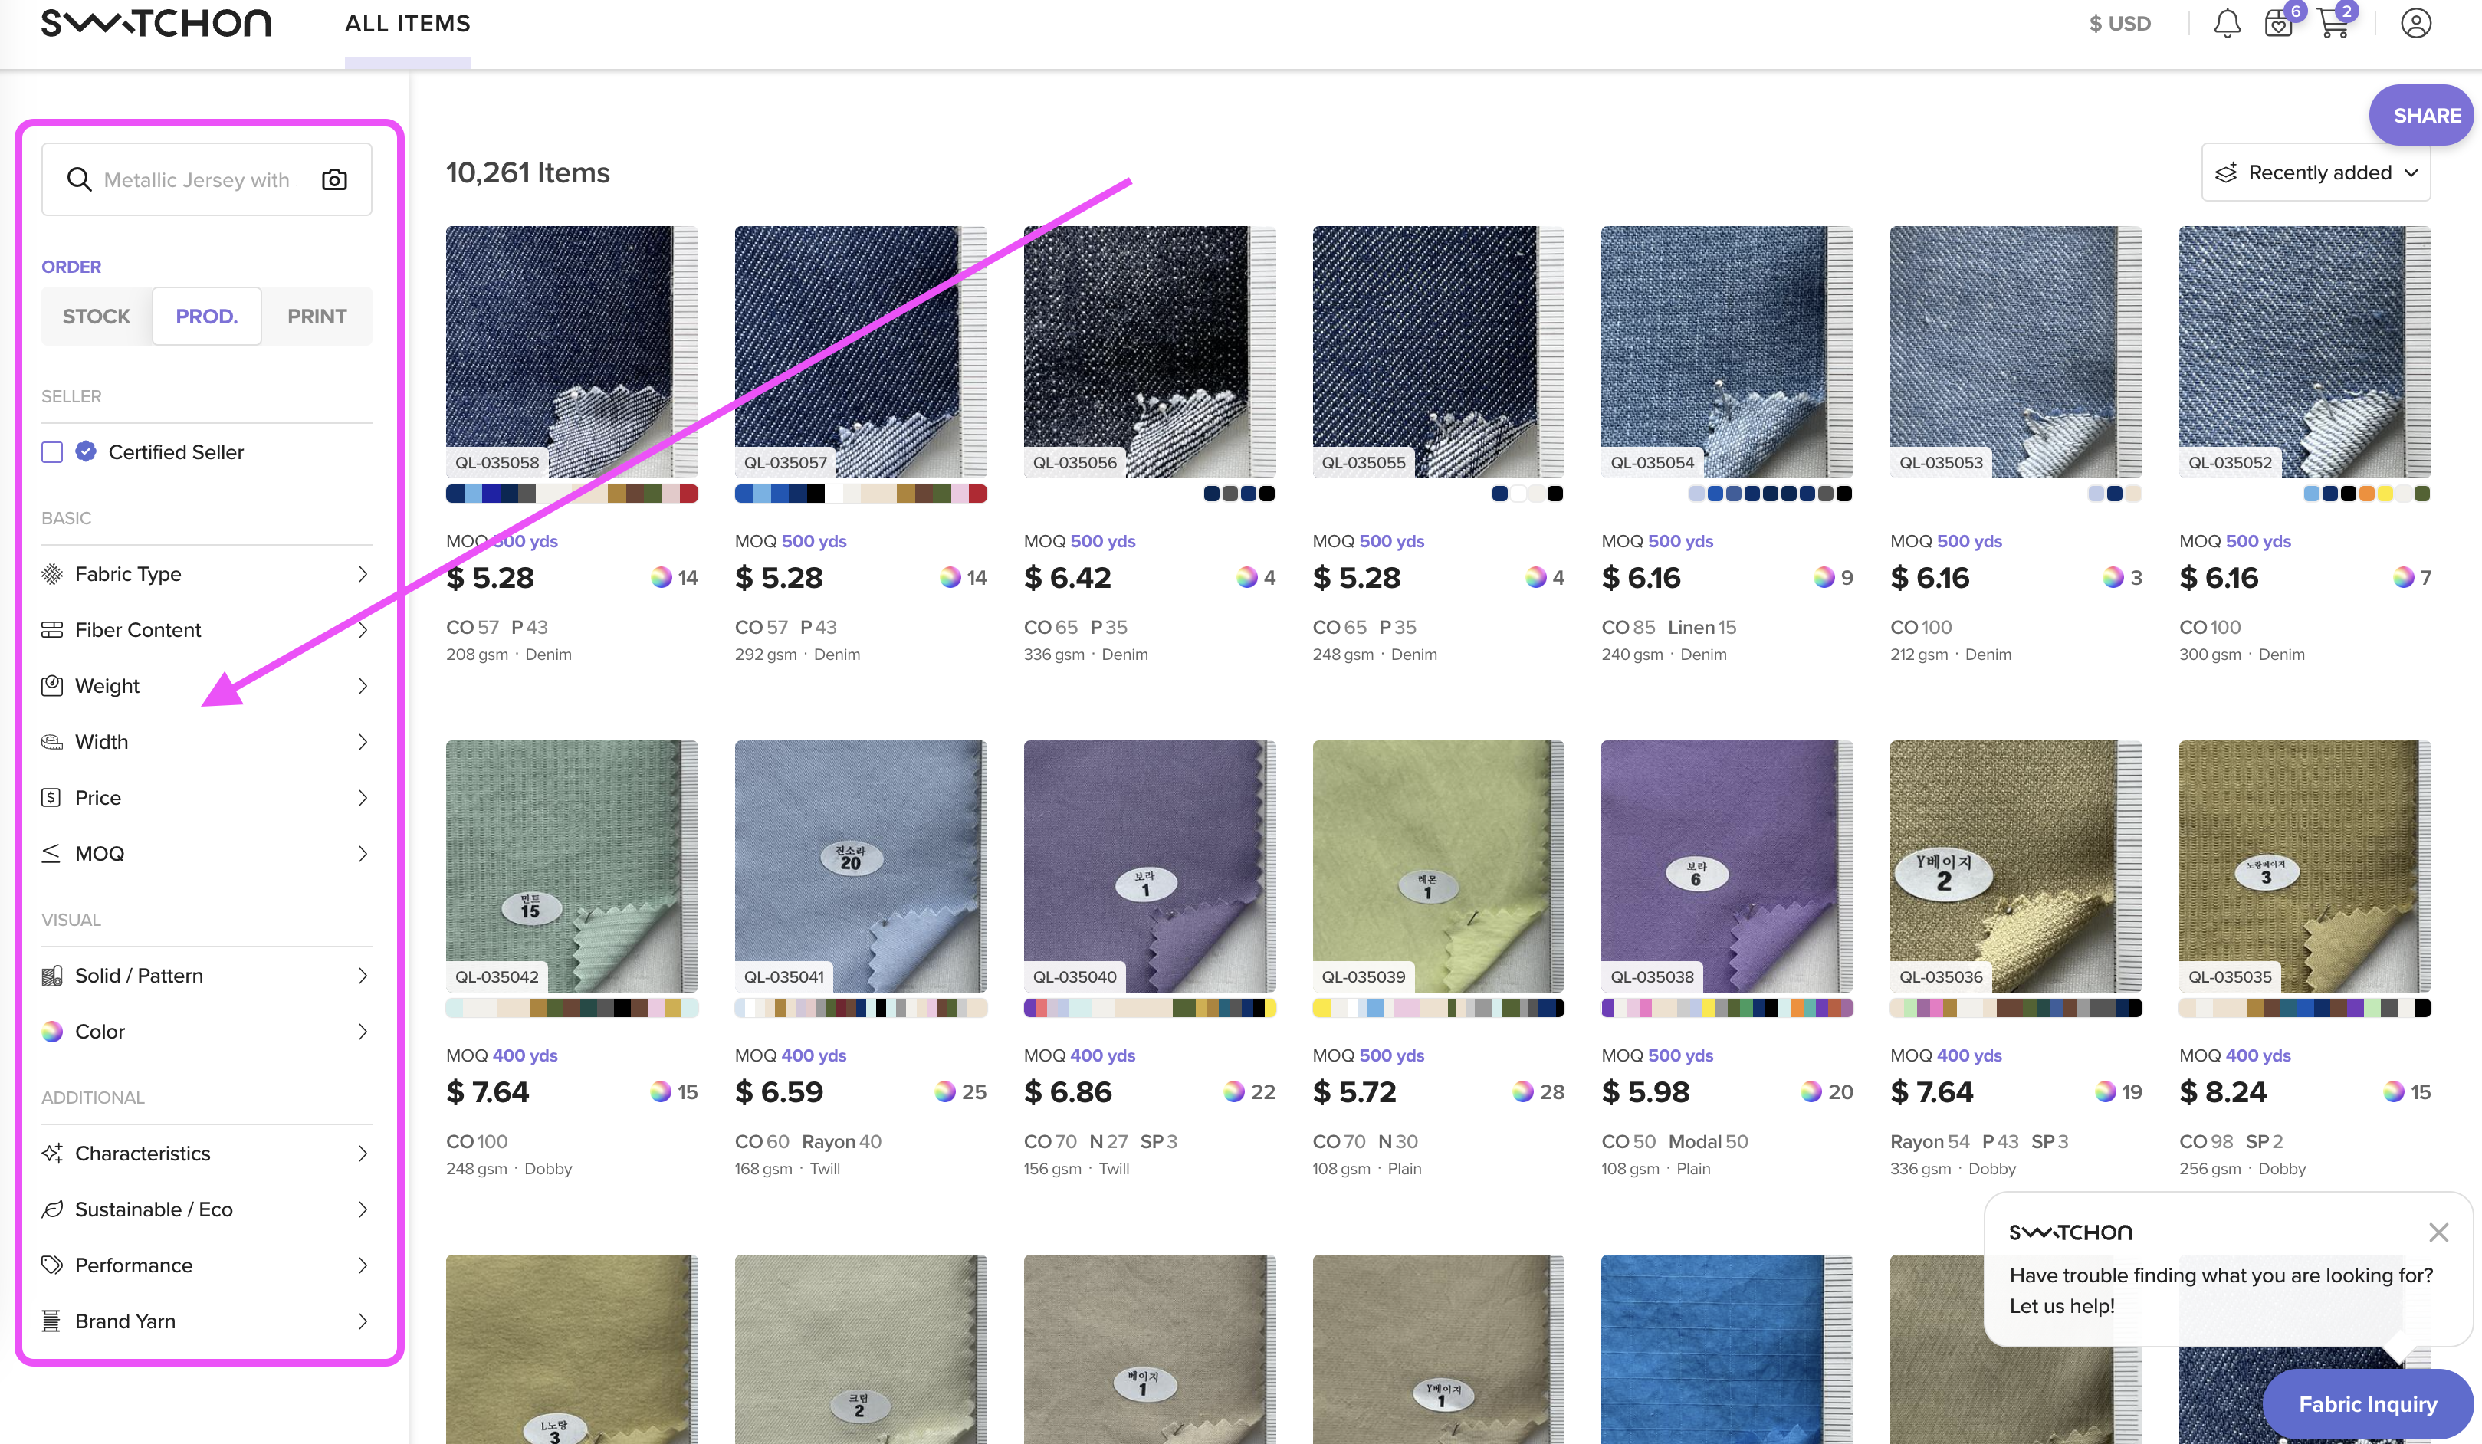
Task: Open the QL-035056 item label
Action: point(1075,462)
